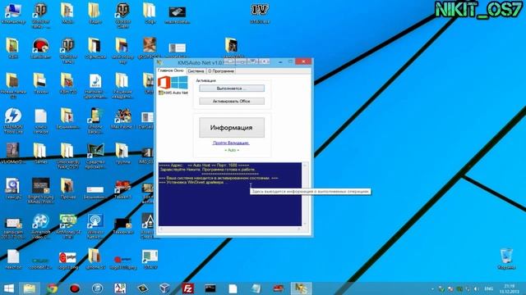
Task: Open the О Программе tab
Action: click(x=221, y=71)
